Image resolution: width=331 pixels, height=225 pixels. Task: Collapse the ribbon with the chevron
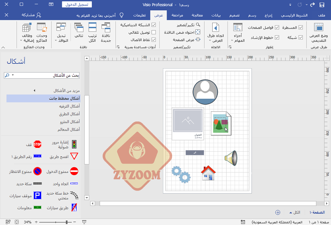[x=3, y=47]
